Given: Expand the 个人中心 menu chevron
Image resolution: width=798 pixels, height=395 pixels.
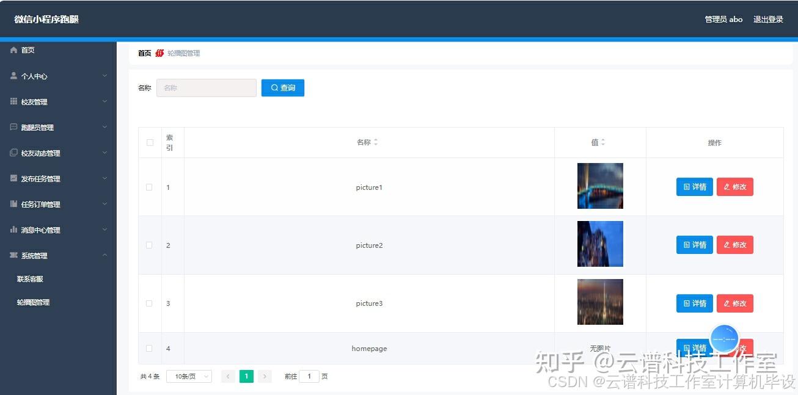Looking at the screenshot, I should pos(105,76).
